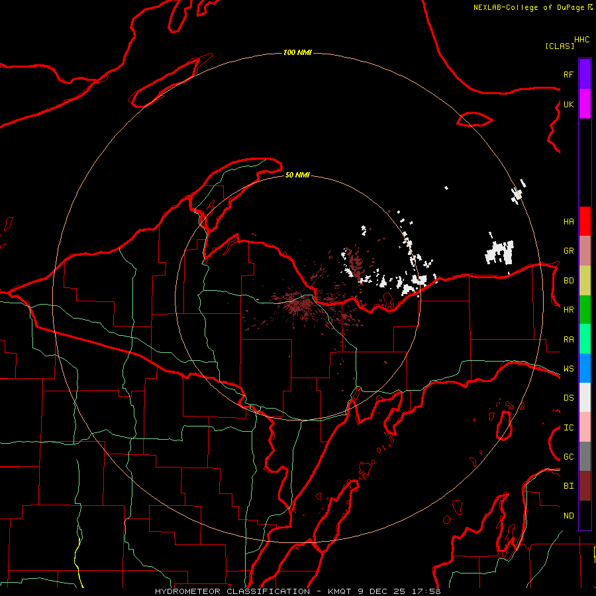
Task: Click the 'ND' legend label
Action: (x=568, y=516)
